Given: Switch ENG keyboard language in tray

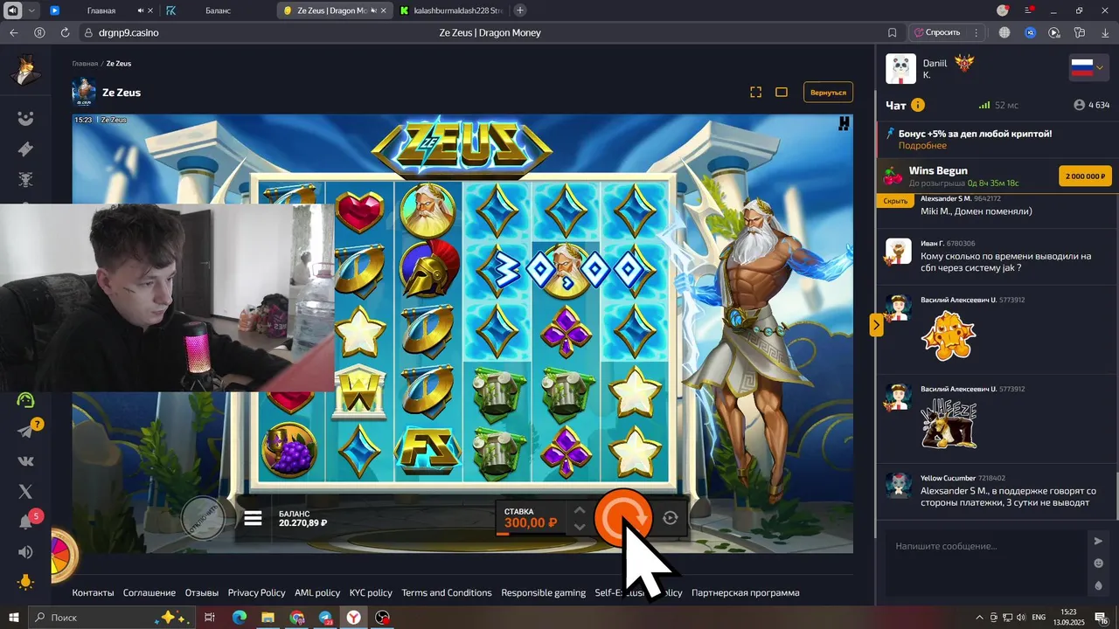Looking at the screenshot, I should [1039, 617].
